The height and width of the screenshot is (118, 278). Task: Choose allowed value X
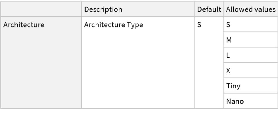[228, 71]
